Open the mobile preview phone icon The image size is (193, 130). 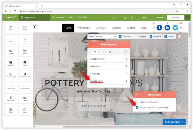click(132, 17)
